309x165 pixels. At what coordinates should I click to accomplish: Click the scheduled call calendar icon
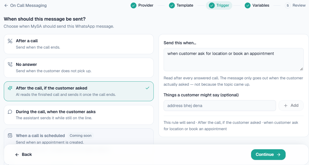click(10, 136)
